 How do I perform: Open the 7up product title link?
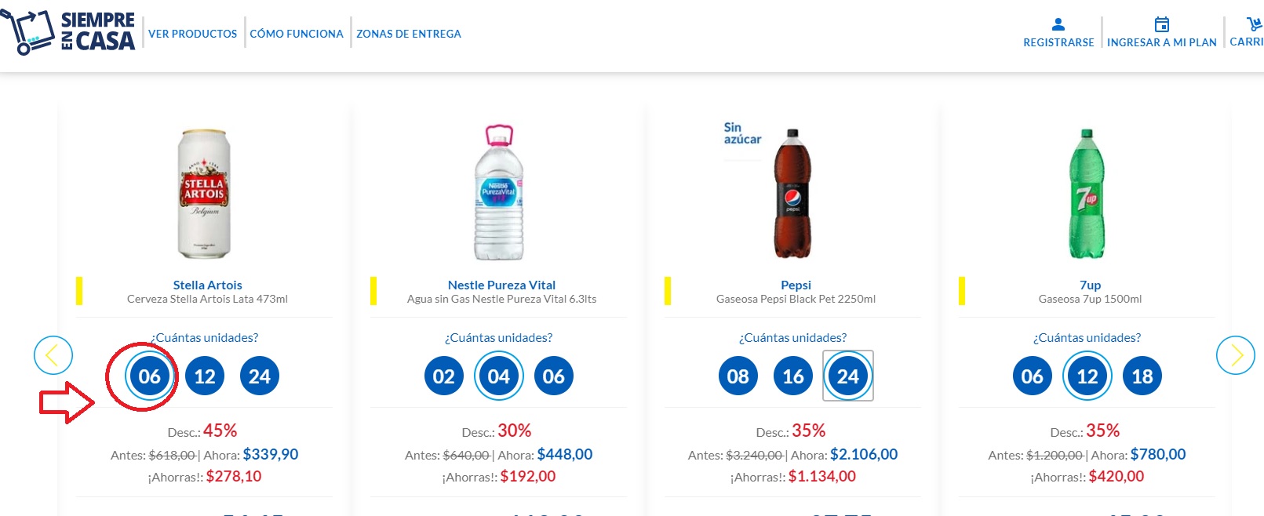1090,285
